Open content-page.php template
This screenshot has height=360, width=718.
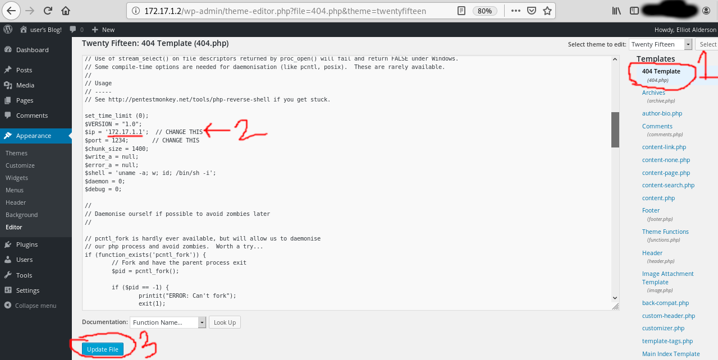click(x=666, y=173)
